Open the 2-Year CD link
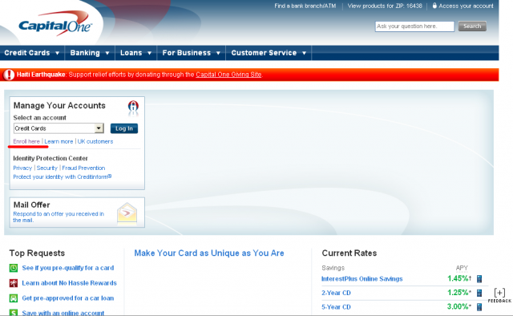The height and width of the screenshot is (316, 513). pyautogui.click(x=336, y=293)
